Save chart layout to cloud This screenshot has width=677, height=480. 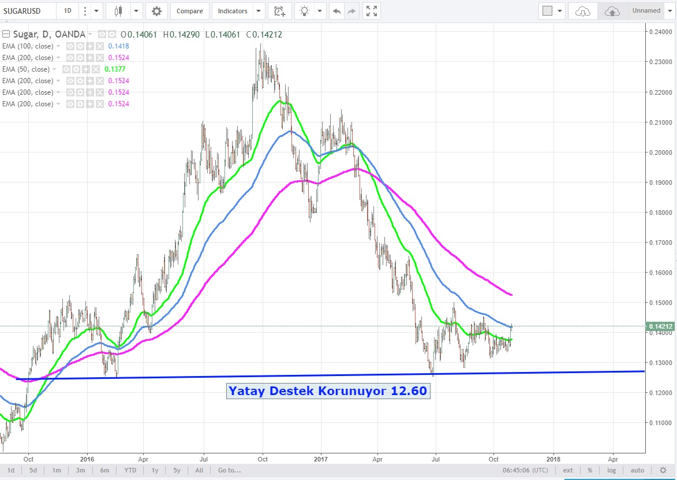pyautogui.click(x=612, y=11)
